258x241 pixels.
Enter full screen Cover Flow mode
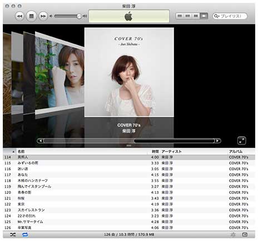coord(242,140)
